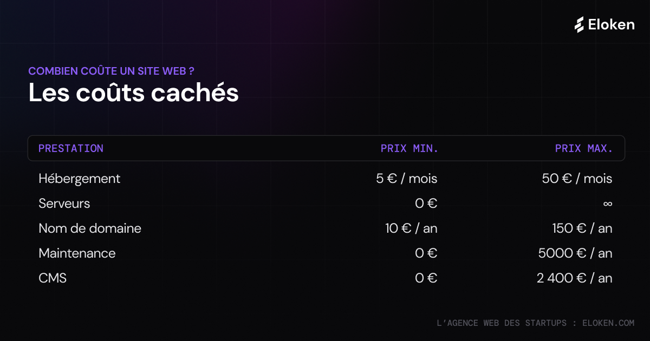Click the CMS row label
Viewport: 650px width, 341px height.
click(53, 278)
